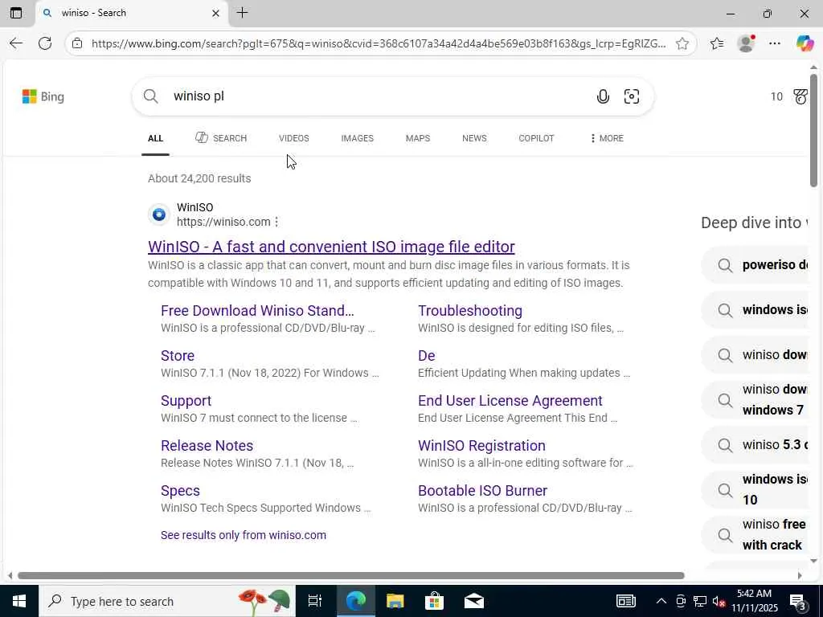Select the ALL results tab
This screenshot has width=823, height=617.
click(x=155, y=138)
